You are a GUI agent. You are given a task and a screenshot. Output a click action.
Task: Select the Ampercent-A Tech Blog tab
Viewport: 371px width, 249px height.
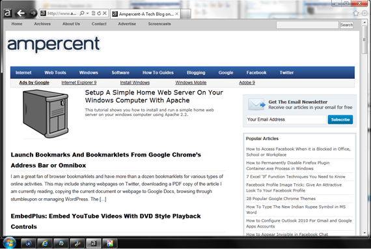145,14
